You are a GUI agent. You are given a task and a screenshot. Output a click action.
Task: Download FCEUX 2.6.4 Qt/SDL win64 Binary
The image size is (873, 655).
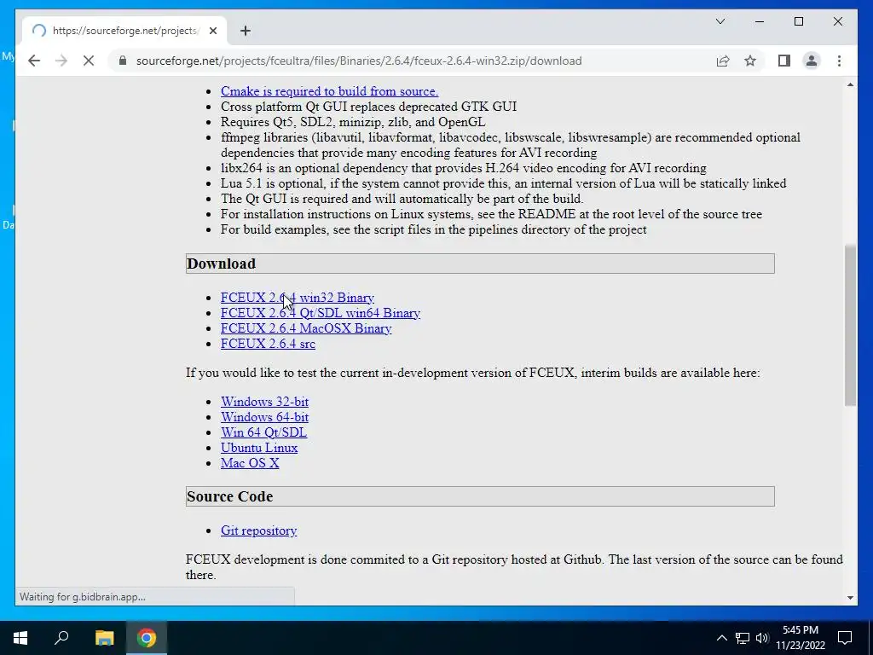(321, 313)
